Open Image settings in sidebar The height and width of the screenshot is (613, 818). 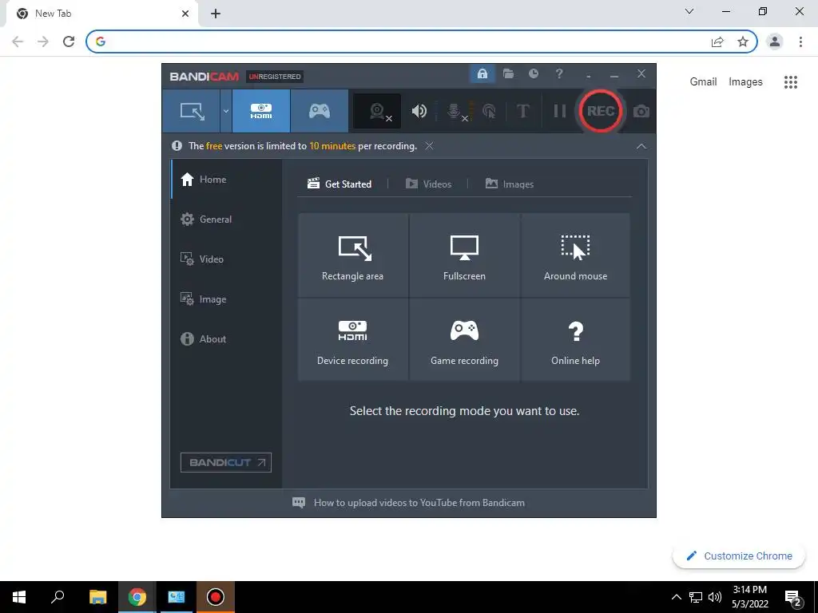pyautogui.click(x=225, y=299)
